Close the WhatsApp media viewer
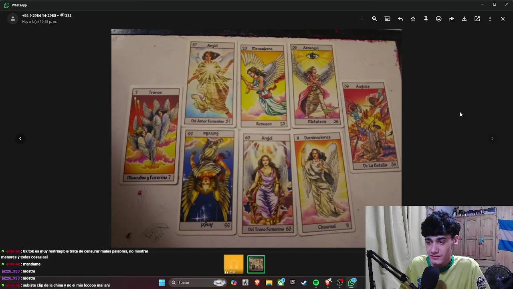513x289 pixels. 503,19
